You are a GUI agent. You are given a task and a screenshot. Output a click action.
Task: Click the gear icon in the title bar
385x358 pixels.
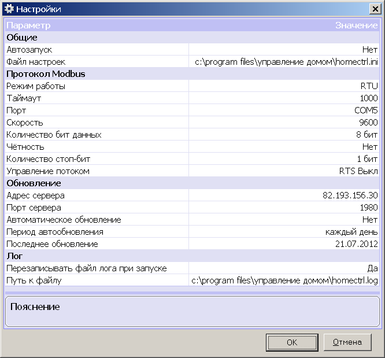point(9,9)
